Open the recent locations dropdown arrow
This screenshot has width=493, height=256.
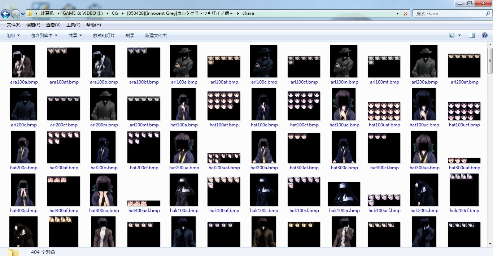[x=23, y=14]
